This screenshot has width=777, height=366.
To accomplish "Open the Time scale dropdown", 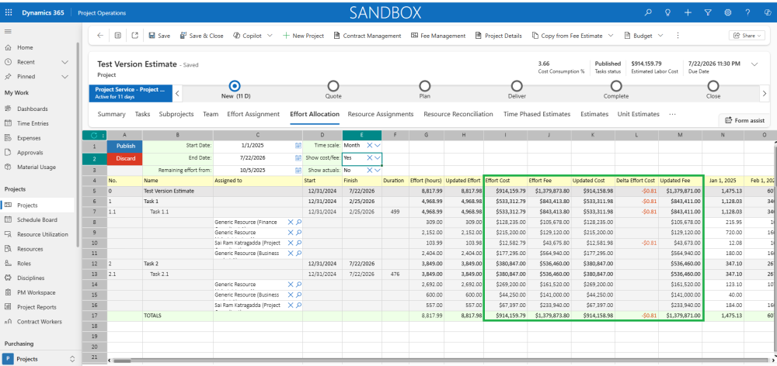I will click(378, 146).
